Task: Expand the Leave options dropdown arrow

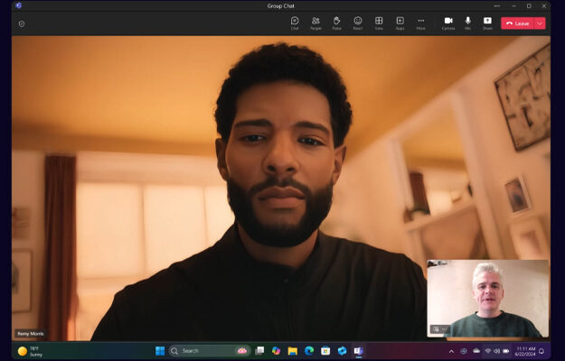Action: point(540,23)
